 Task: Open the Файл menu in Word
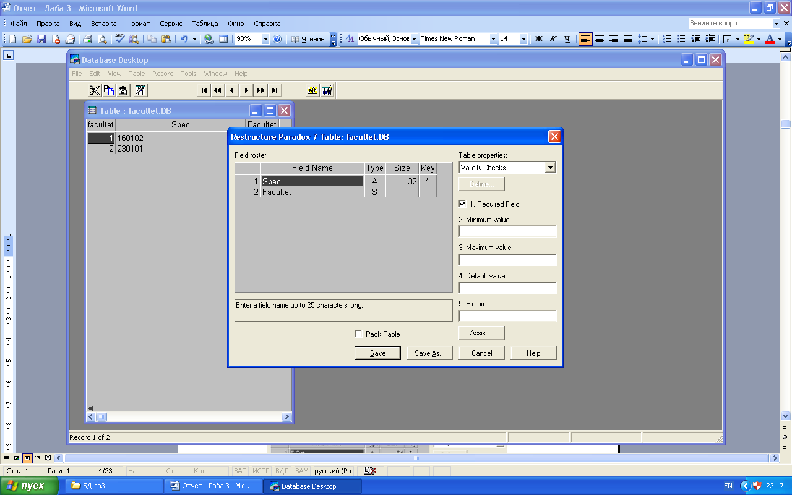19,24
